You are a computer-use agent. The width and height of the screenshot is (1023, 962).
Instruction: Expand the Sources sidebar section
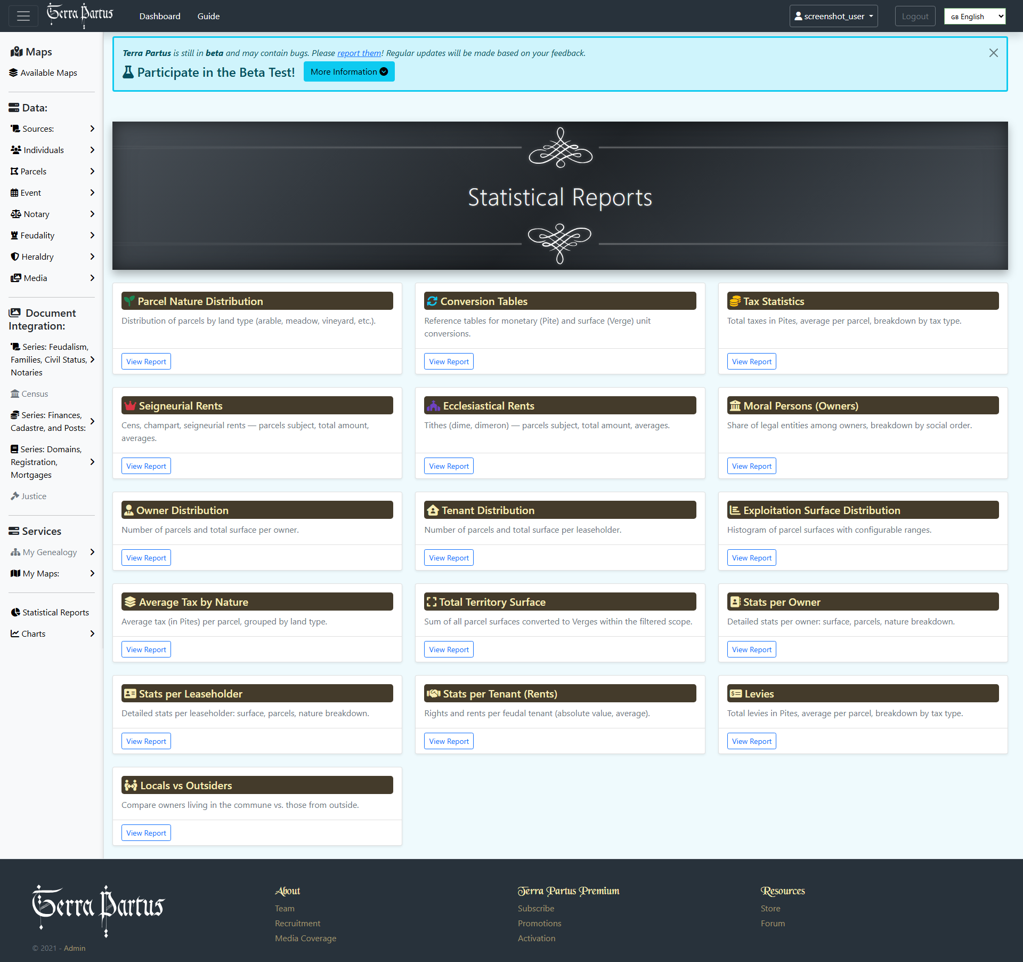pos(92,129)
